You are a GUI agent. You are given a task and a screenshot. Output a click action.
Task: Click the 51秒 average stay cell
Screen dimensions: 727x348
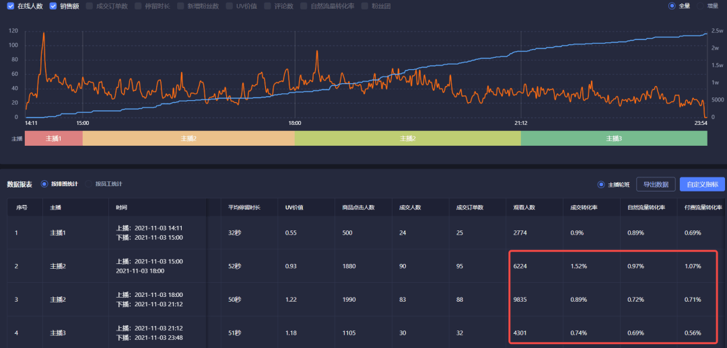coord(235,333)
